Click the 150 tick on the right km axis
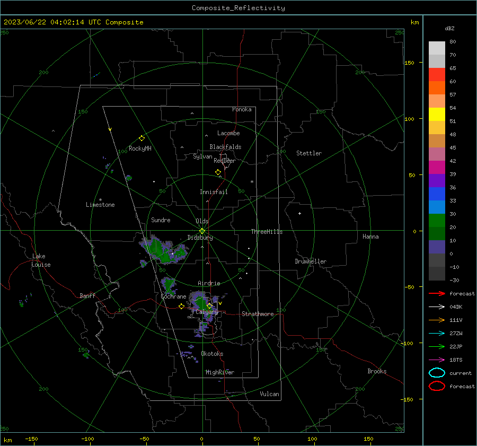 [409, 63]
